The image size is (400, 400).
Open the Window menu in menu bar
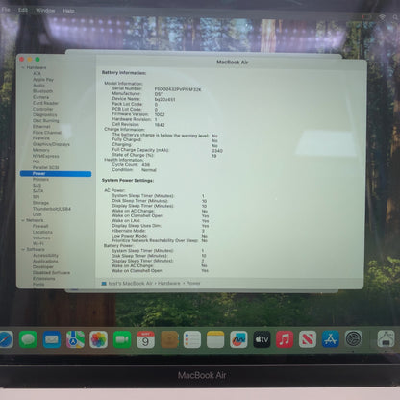tap(45, 11)
